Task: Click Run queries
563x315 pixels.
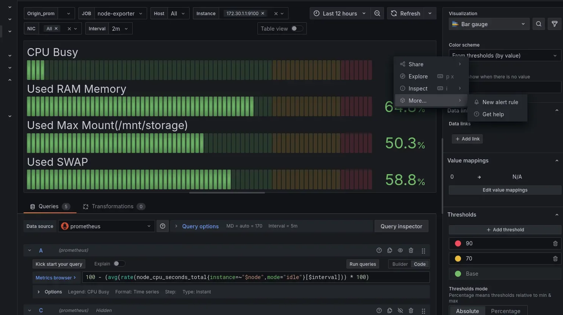Action: (x=363, y=264)
